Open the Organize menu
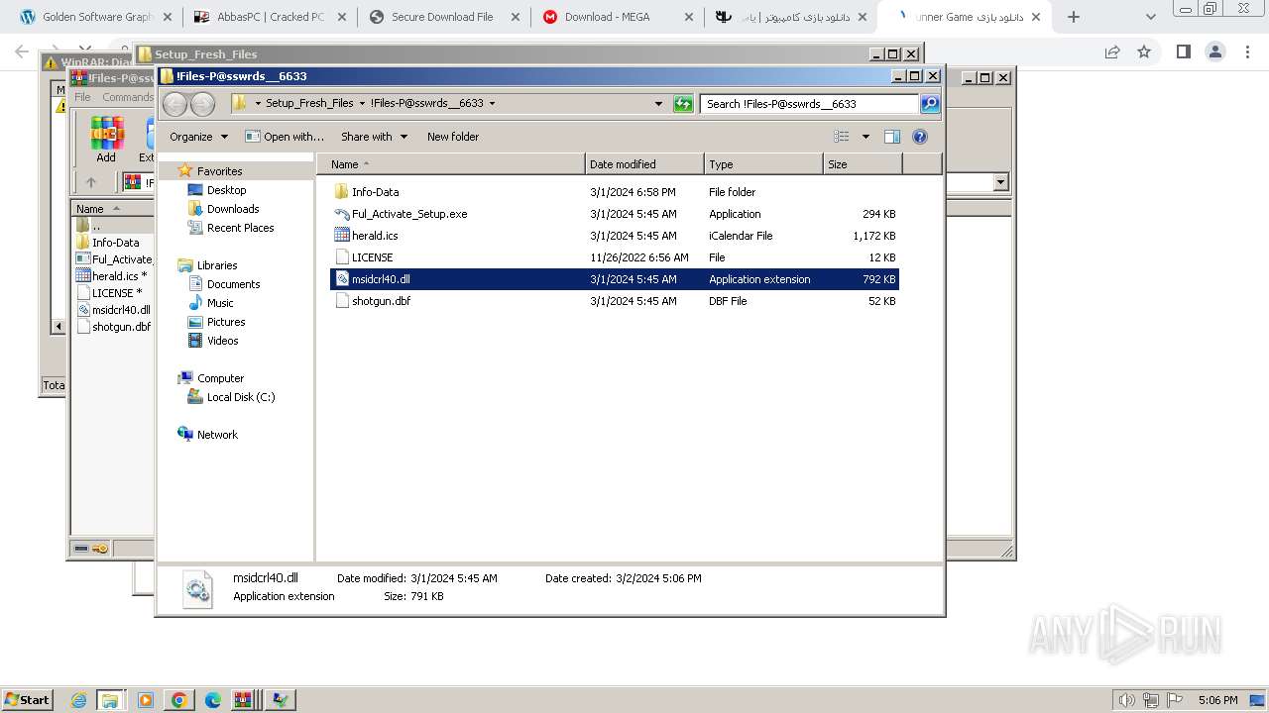Image resolution: width=1269 pixels, height=713 pixels. pos(198,137)
